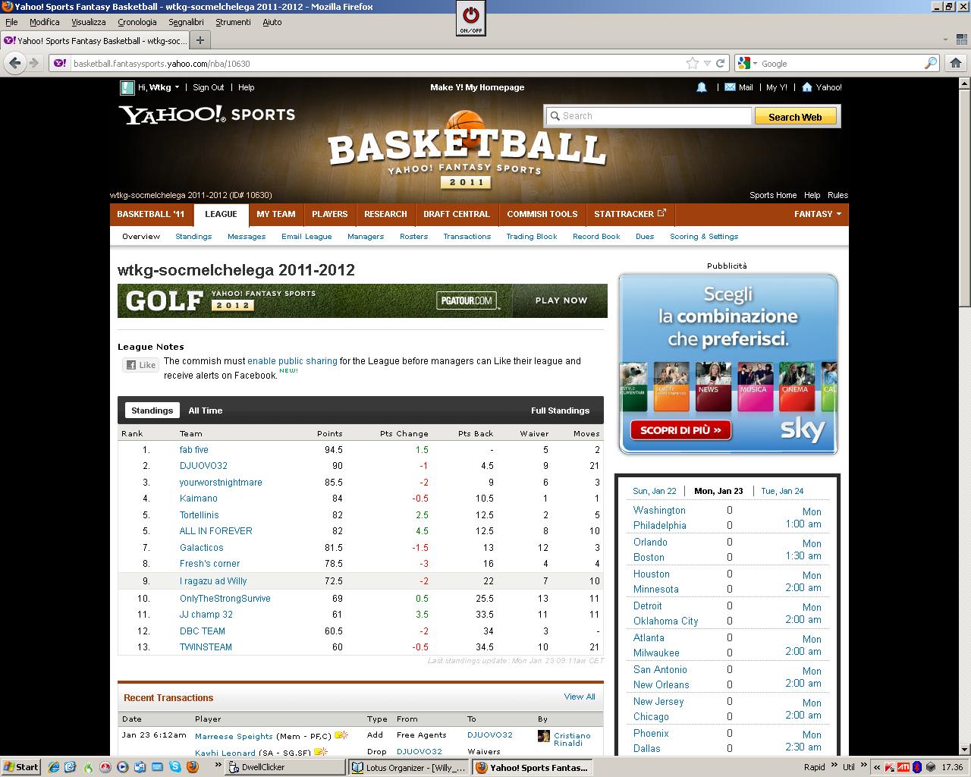This screenshot has height=777, width=971.
Task: Click the Facebook Like button
Action: (140, 365)
